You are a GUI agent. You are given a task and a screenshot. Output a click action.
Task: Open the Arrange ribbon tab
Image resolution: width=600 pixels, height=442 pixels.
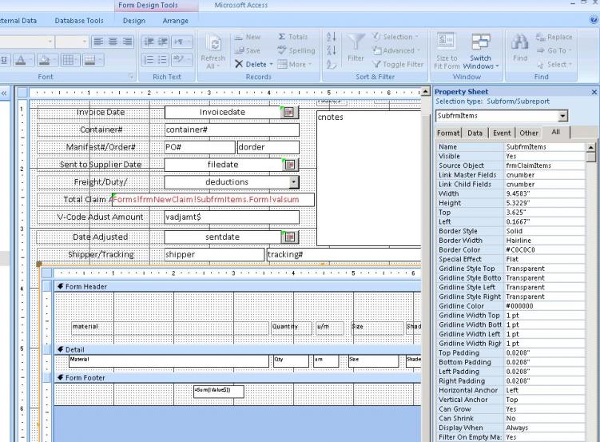(x=175, y=21)
